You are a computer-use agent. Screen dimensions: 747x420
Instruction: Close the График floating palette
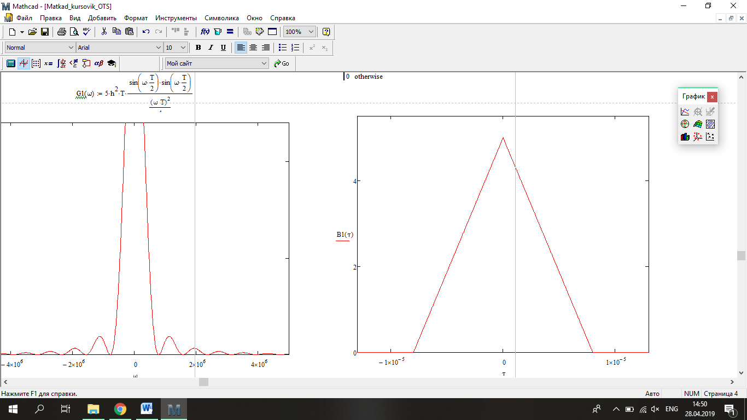point(711,97)
